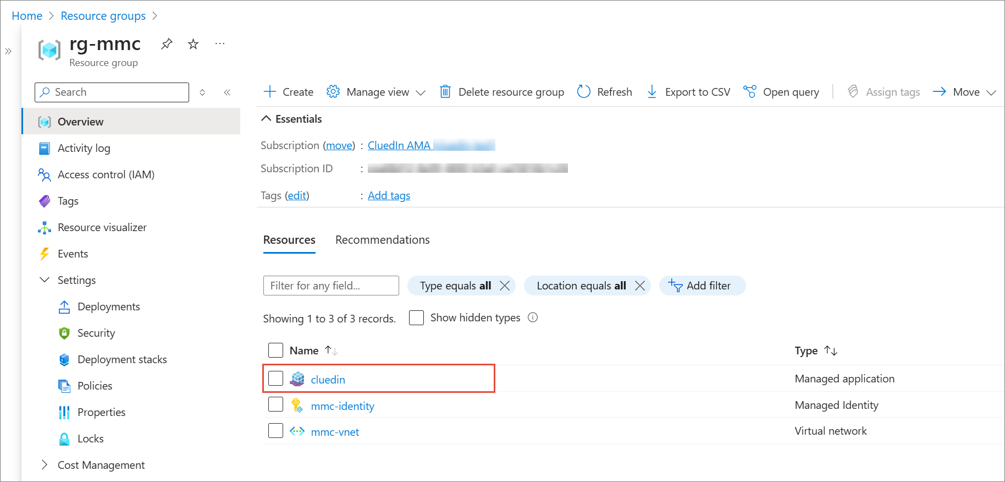
Task: Click the Locks padlock icon
Action: tap(64, 439)
